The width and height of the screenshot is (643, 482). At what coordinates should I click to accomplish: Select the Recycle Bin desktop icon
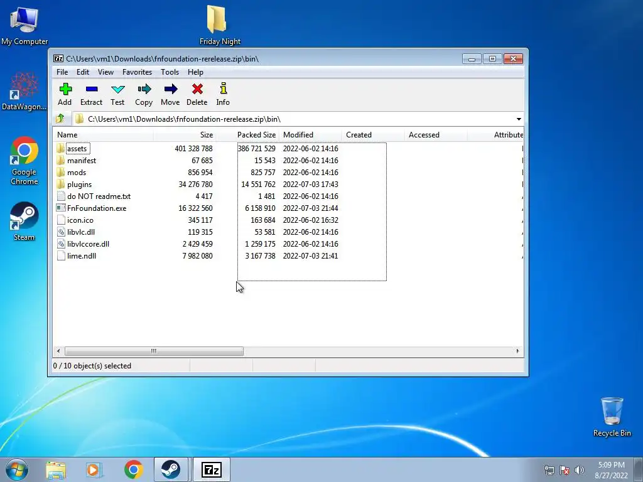pyautogui.click(x=612, y=417)
